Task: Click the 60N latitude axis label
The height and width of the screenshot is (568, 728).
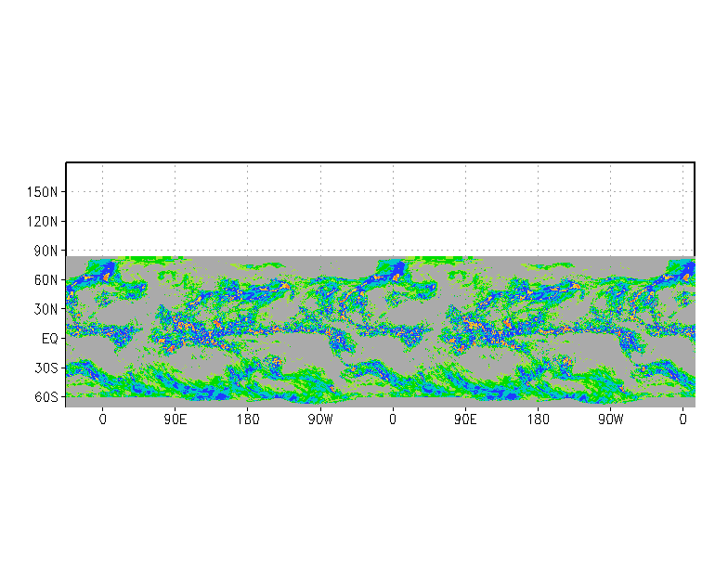Action: coord(46,280)
